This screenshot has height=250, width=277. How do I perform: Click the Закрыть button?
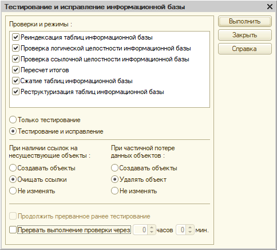pyautogui.click(x=245, y=35)
